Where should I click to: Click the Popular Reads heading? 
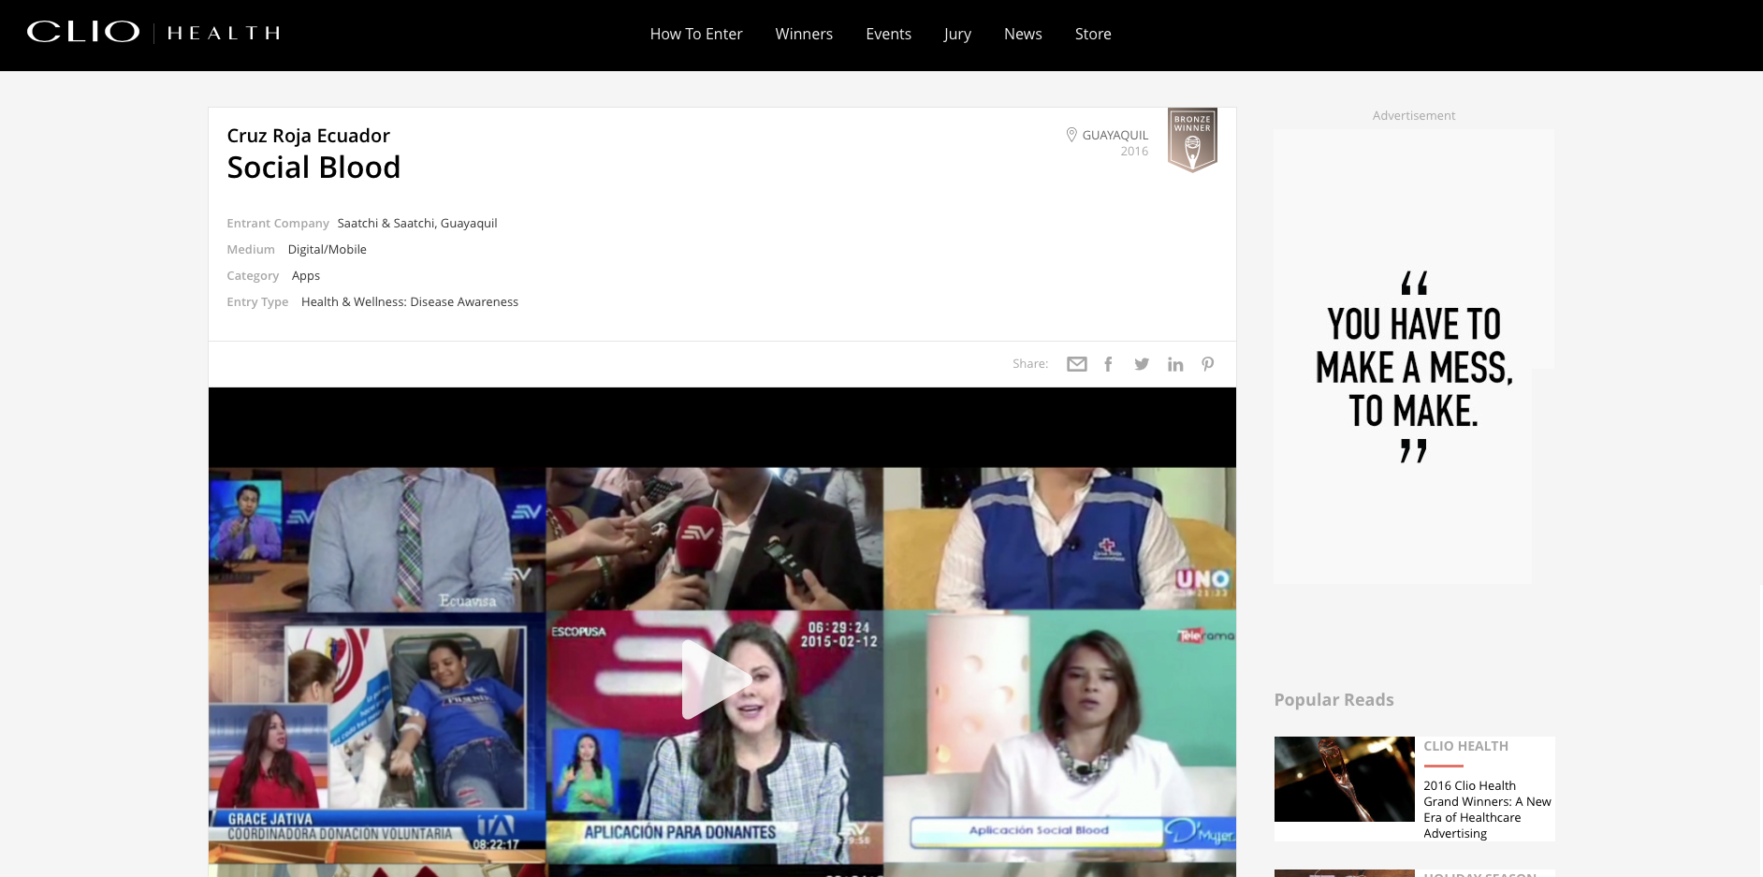1333,700
